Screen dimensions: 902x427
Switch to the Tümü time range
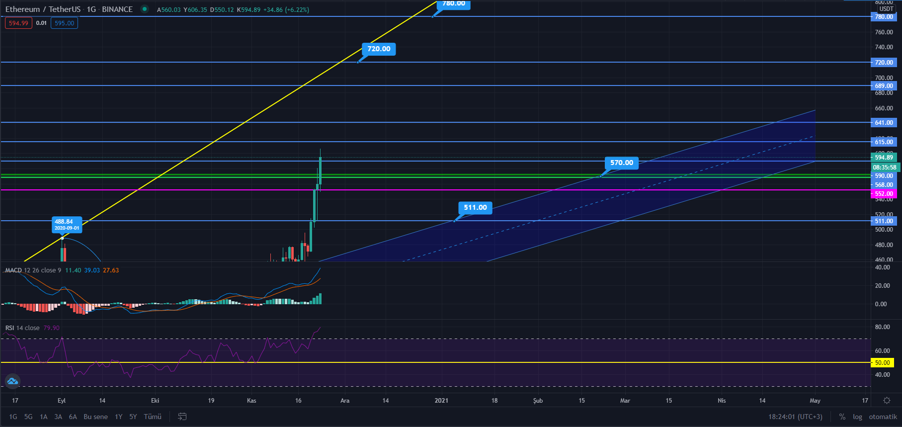tap(153, 417)
